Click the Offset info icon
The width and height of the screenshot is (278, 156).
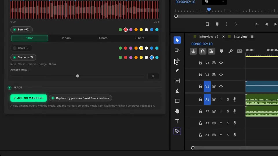coord(29,70)
